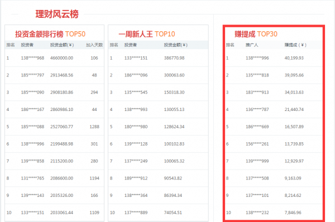Click commission 39,095.66
Screen dimensions: 335x222
pos(294,75)
